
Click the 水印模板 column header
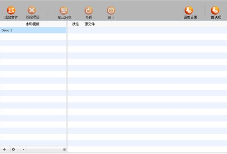[33, 24]
